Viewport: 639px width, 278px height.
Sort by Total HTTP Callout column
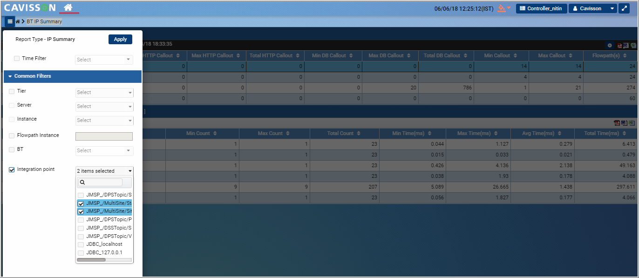(x=274, y=55)
